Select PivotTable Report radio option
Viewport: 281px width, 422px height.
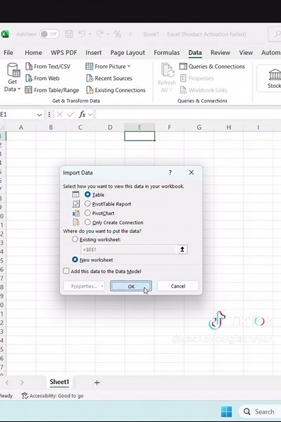87,204
